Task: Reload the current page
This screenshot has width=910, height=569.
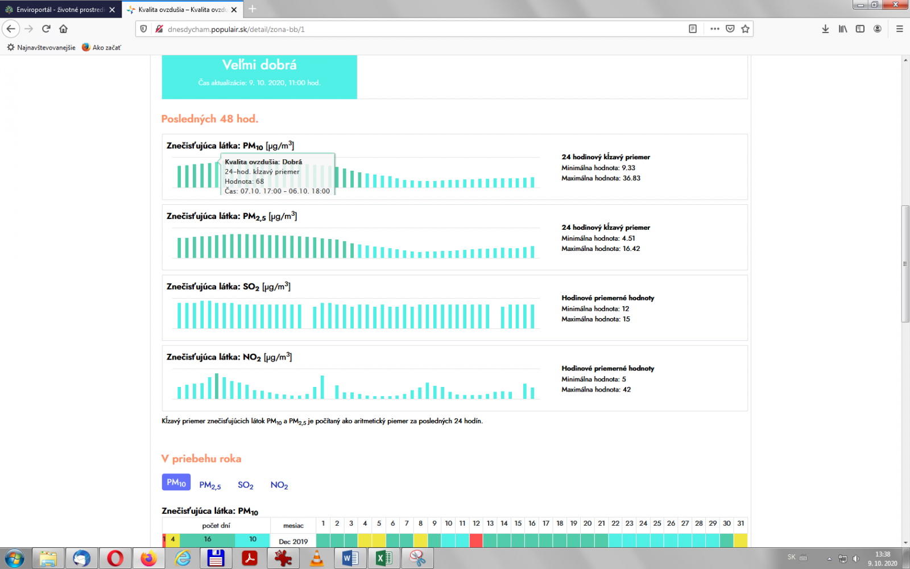Action: tap(46, 29)
